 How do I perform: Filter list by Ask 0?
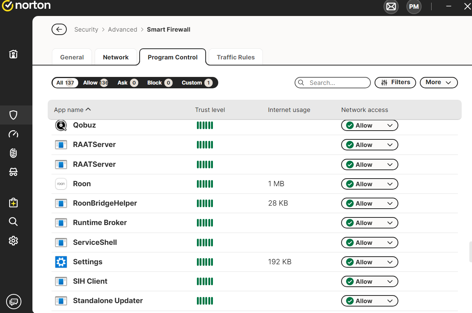tap(128, 83)
